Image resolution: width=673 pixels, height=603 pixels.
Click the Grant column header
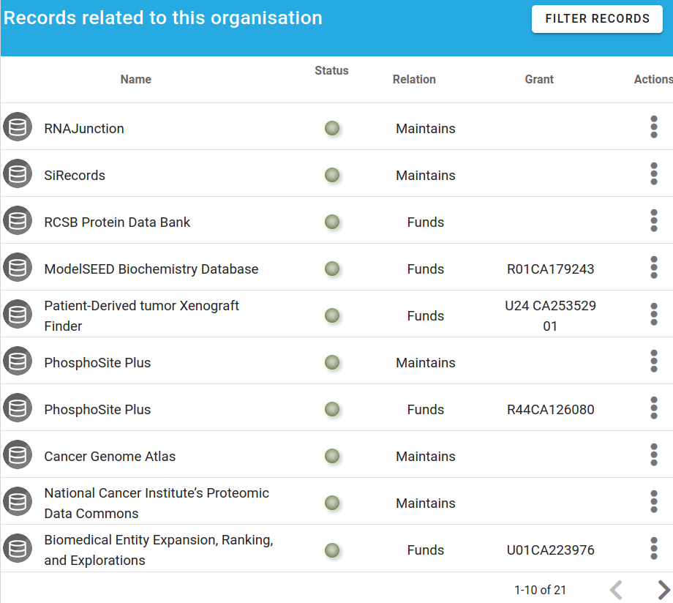pyautogui.click(x=539, y=79)
